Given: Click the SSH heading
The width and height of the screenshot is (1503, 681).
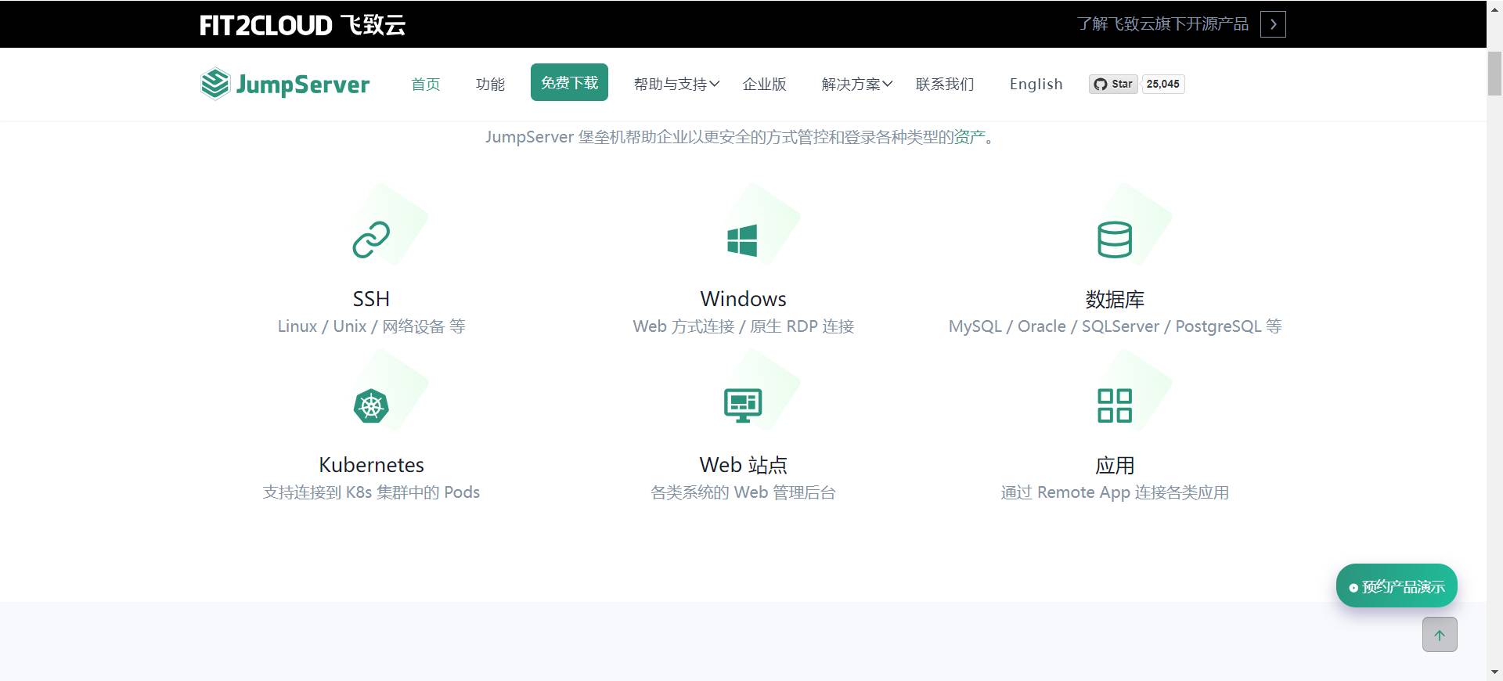Looking at the screenshot, I should click(371, 299).
